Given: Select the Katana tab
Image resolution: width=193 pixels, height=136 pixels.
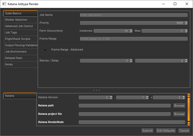Looking at the screenshot, I should [x=20, y=96].
